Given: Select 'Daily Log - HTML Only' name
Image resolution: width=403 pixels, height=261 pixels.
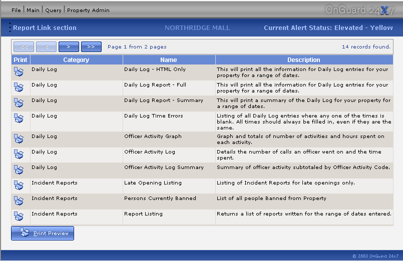Looking at the screenshot, I should coord(155,69).
